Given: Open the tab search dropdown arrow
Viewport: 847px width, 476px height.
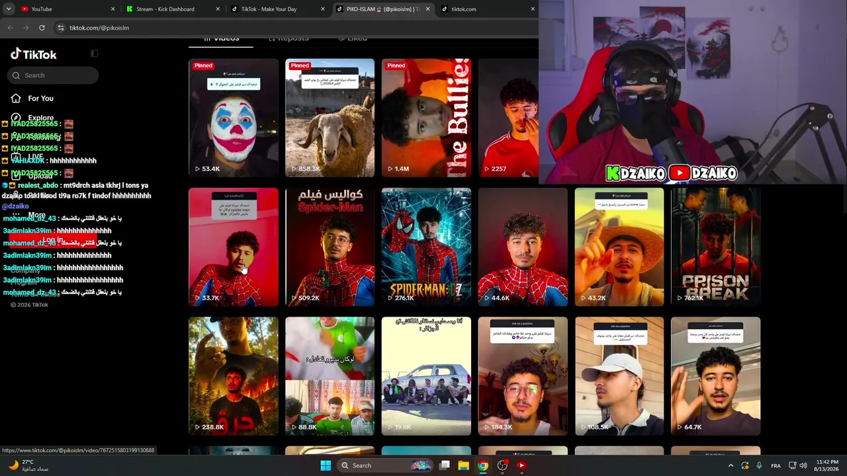Looking at the screenshot, I should pyautogui.click(x=9, y=9).
